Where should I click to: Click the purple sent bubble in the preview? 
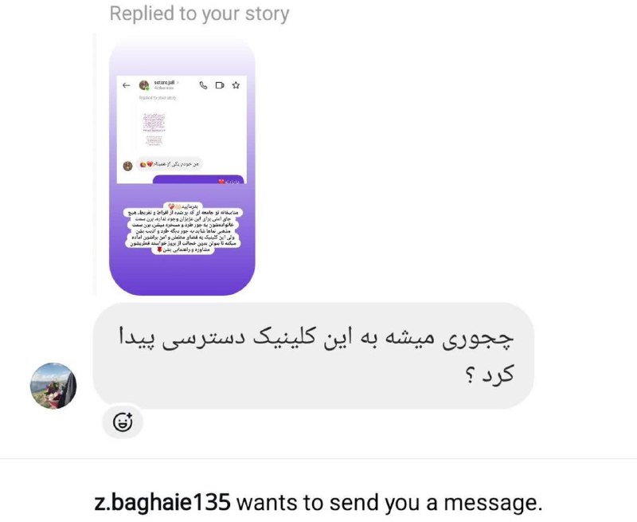(198, 179)
